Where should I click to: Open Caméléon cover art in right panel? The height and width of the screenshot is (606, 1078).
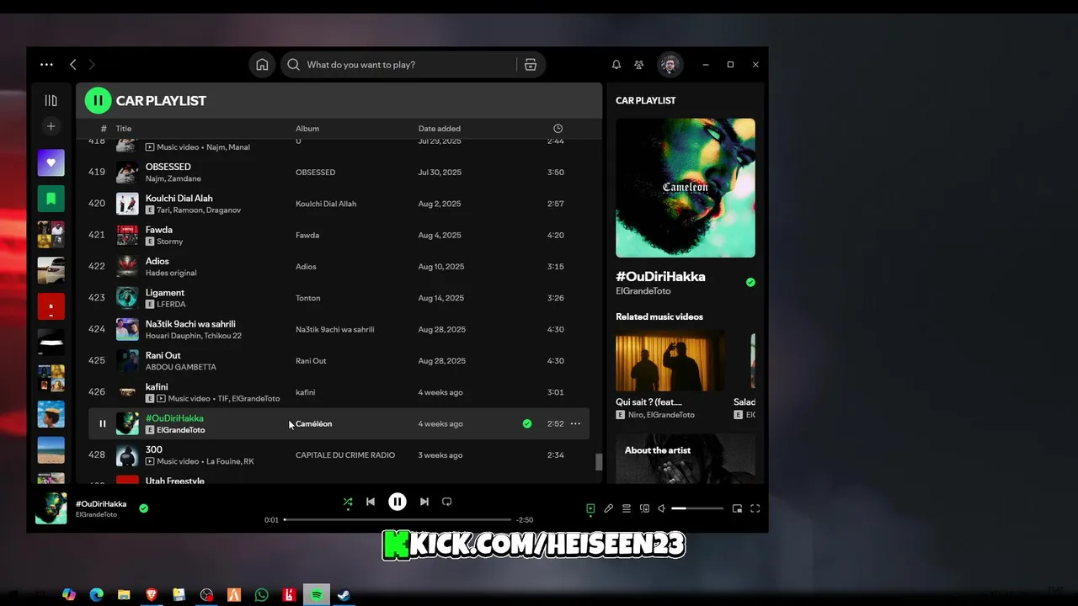point(686,188)
